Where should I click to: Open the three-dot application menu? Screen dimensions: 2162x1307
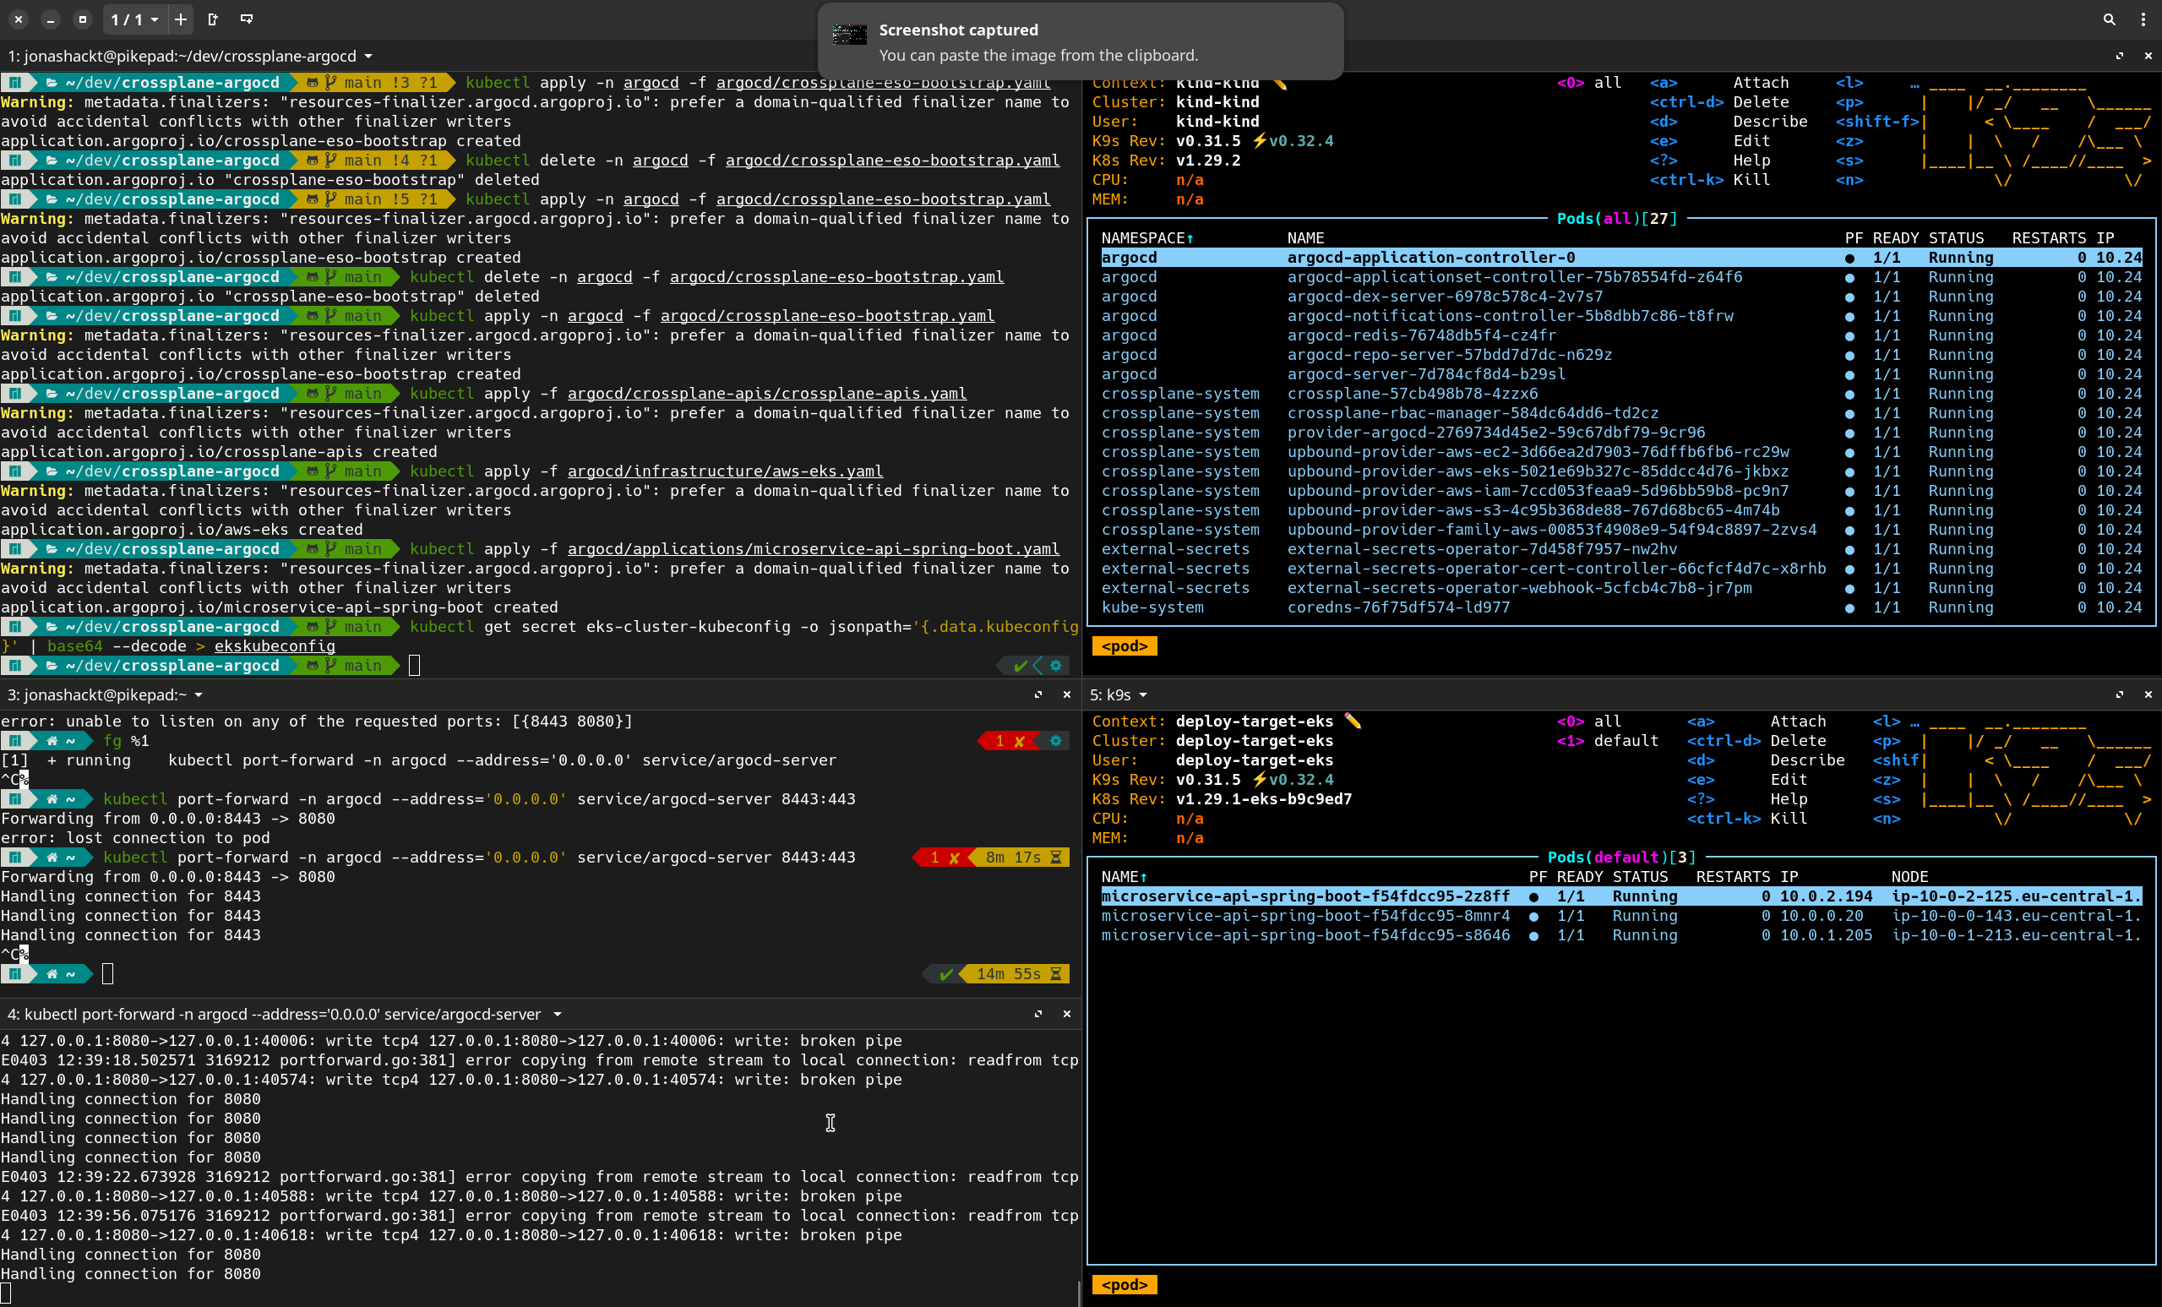(x=2143, y=19)
